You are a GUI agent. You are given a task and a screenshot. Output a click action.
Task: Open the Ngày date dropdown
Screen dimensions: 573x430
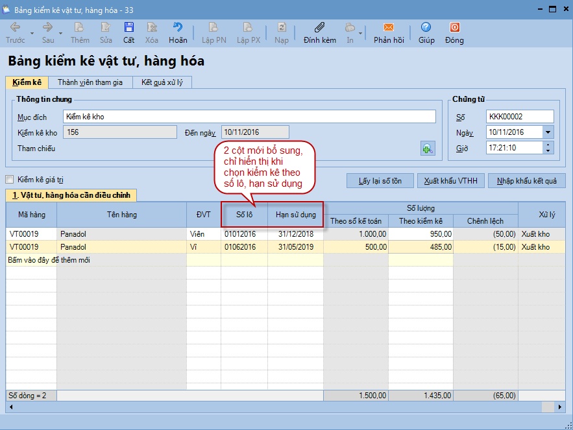[548, 132]
